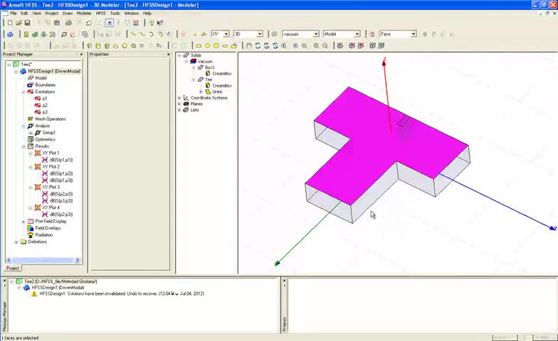This screenshot has height=341, width=558.
Task: Click the Zoom in magnifier icon
Action: [295, 45]
